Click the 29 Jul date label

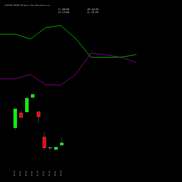[55, 173]
